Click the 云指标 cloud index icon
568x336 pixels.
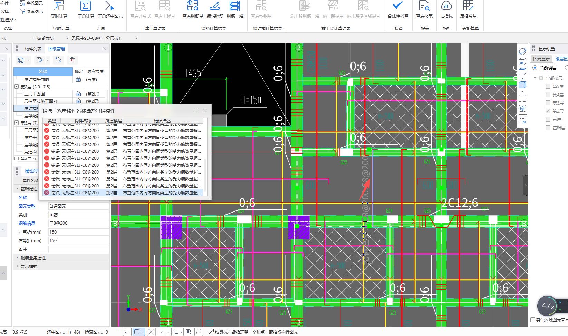coord(446,7)
